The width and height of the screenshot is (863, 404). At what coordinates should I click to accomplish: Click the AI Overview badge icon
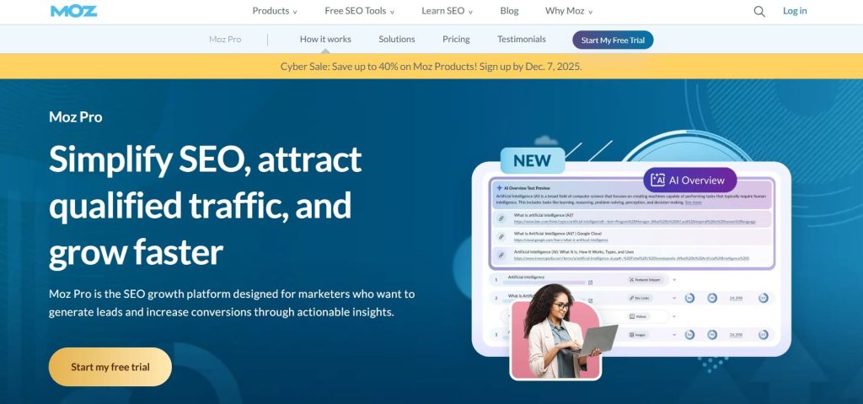(657, 180)
